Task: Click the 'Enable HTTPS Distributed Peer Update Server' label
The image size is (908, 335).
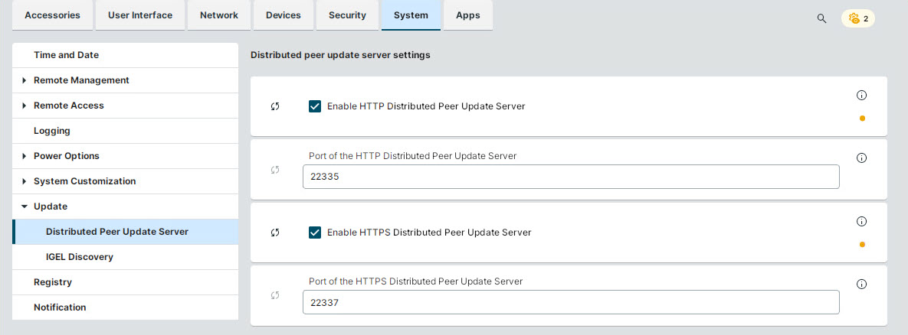Action: [x=429, y=233]
